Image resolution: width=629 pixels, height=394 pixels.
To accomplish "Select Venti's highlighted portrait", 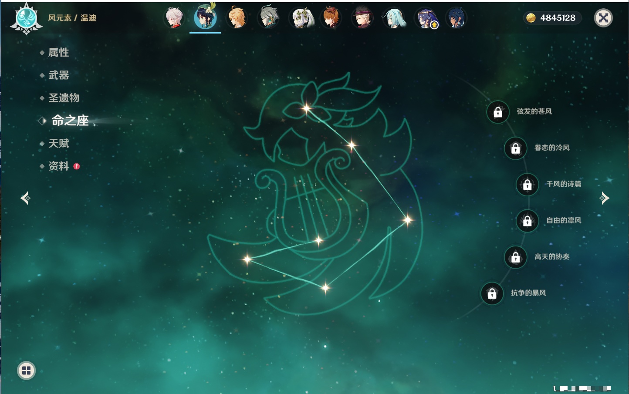I will [x=205, y=17].
